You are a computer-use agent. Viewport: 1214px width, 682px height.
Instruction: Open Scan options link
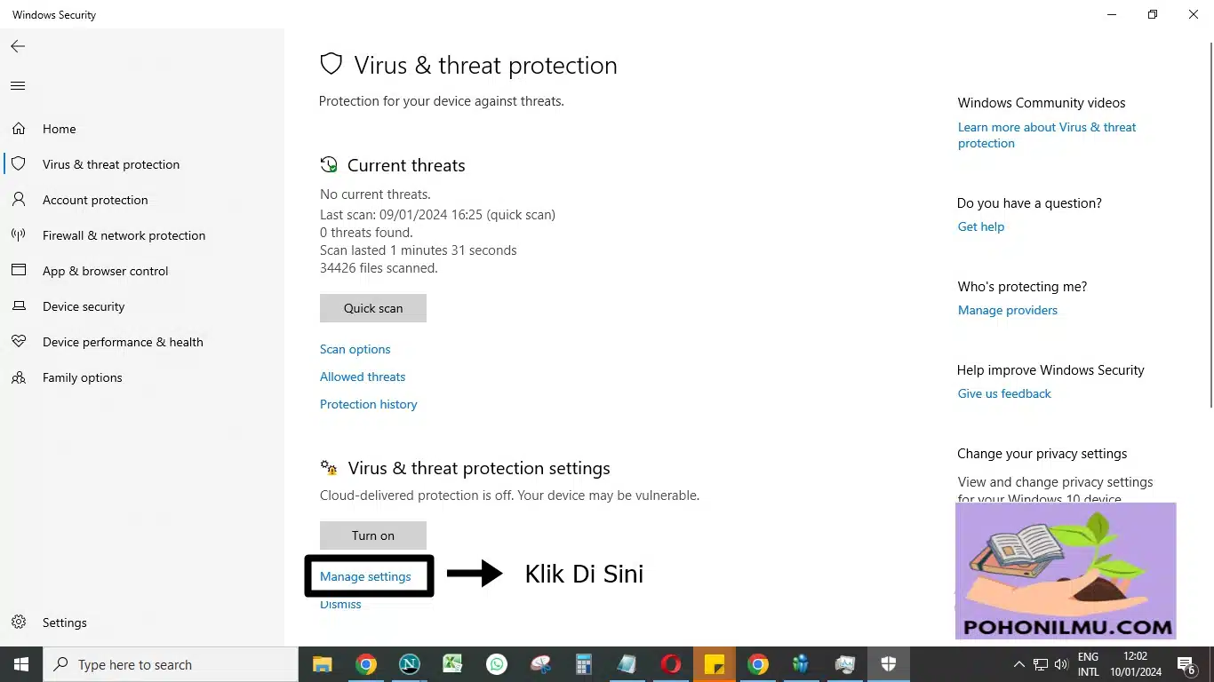[x=355, y=349]
